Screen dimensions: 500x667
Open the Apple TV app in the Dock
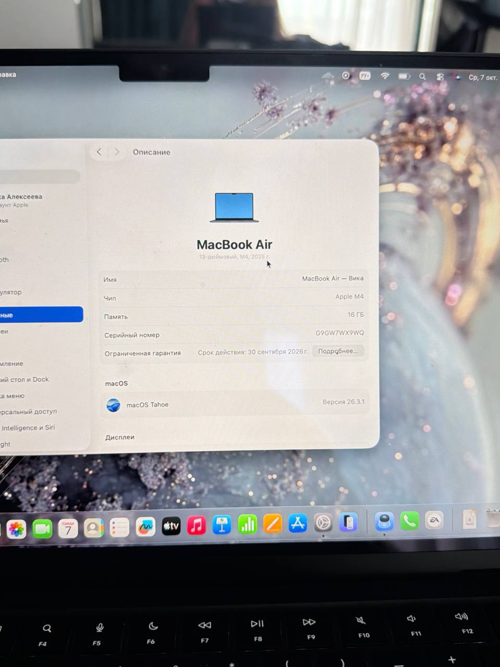coord(171,526)
